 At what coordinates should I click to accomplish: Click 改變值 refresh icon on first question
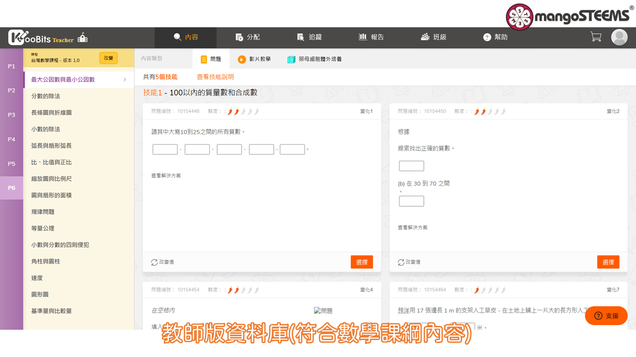coord(154,262)
